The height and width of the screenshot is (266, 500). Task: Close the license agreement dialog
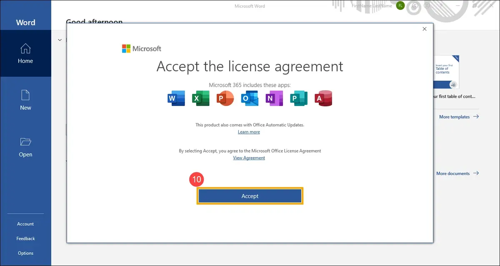tap(425, 29)
